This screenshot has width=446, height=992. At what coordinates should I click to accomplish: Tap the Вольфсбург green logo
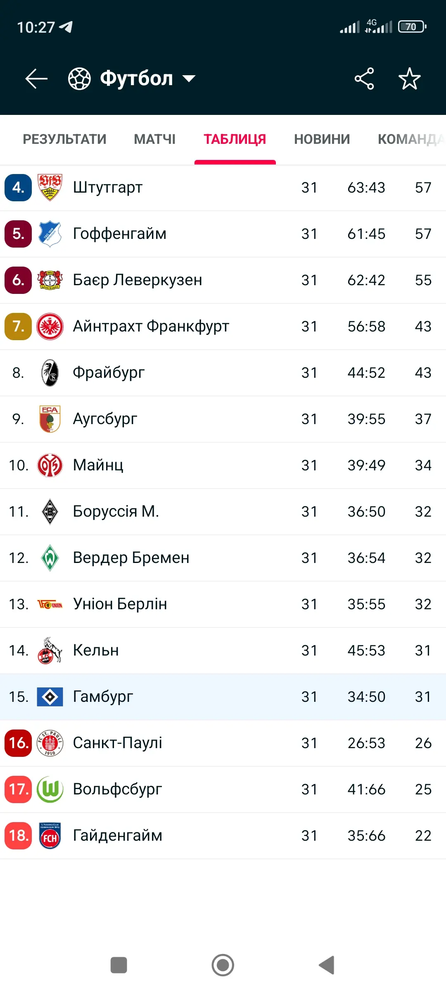click(x=50, y=789)
